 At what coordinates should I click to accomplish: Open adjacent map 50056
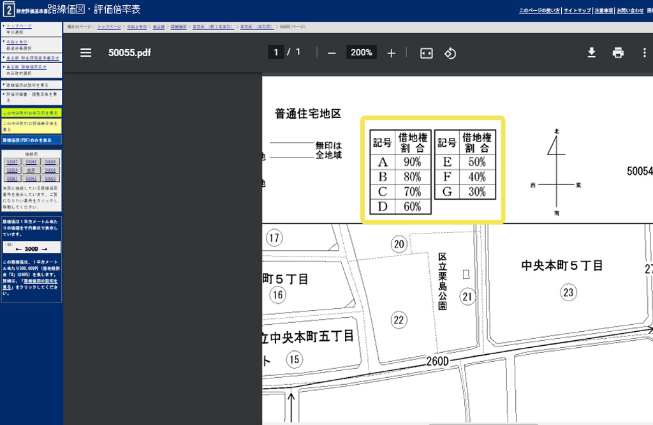[50, 170]
